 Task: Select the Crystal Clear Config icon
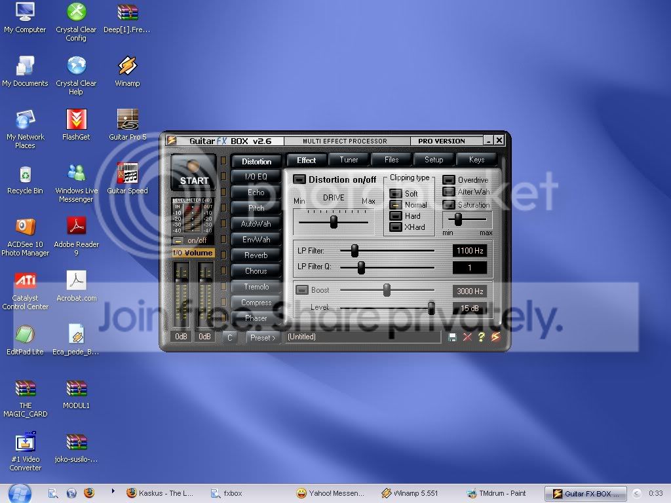click(x=76, y=22)
